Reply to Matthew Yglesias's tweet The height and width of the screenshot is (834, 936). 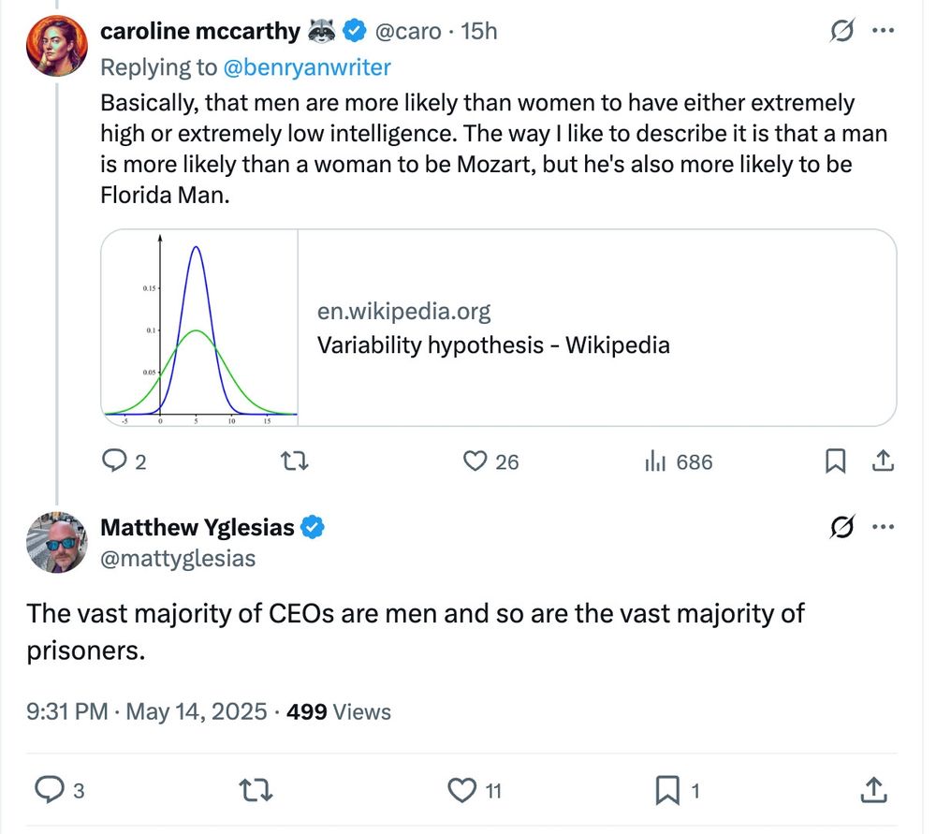51,790
